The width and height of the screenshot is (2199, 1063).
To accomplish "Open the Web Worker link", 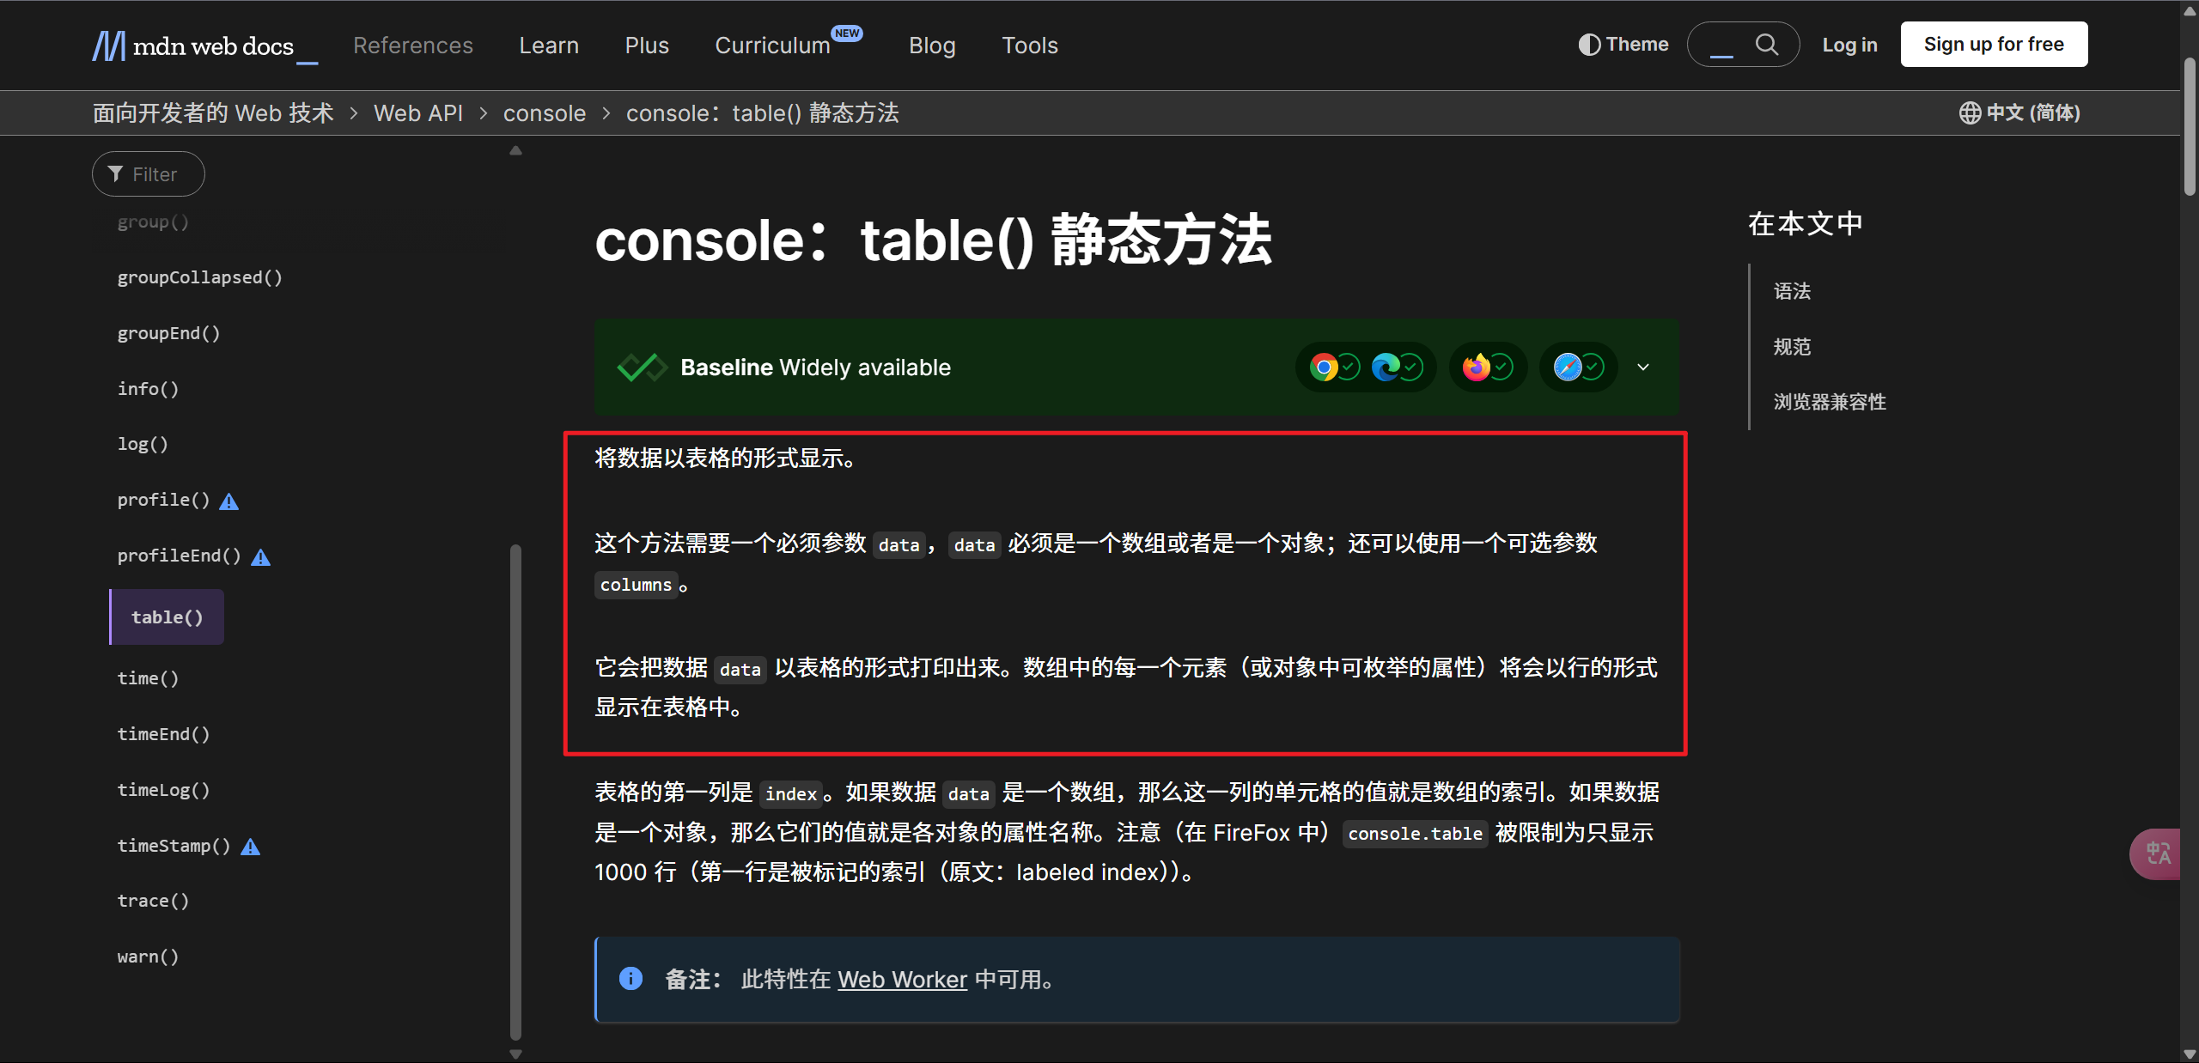I will pos(902,980).
